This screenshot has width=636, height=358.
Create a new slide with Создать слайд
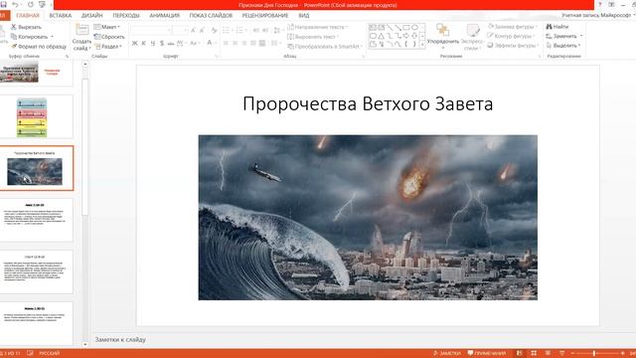pos(81,38)
